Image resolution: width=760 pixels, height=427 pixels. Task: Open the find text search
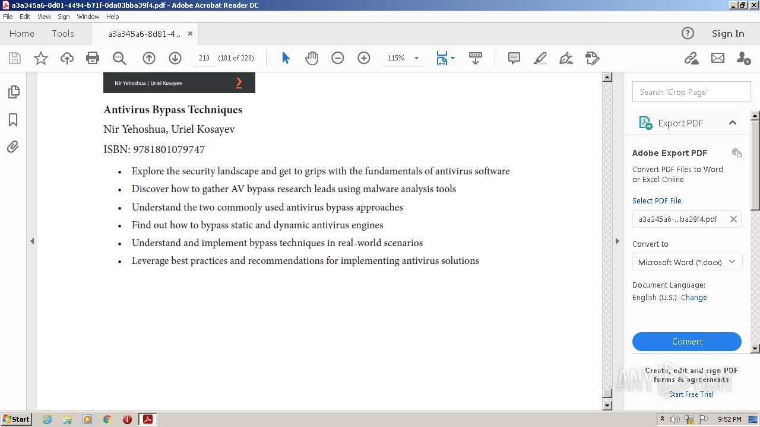tap(119, 58)
